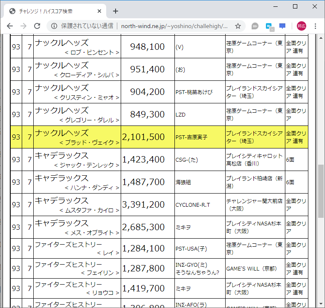This screenshot has height=308, width=325.
Task: Select score 951,400
Action: (148, 69)
